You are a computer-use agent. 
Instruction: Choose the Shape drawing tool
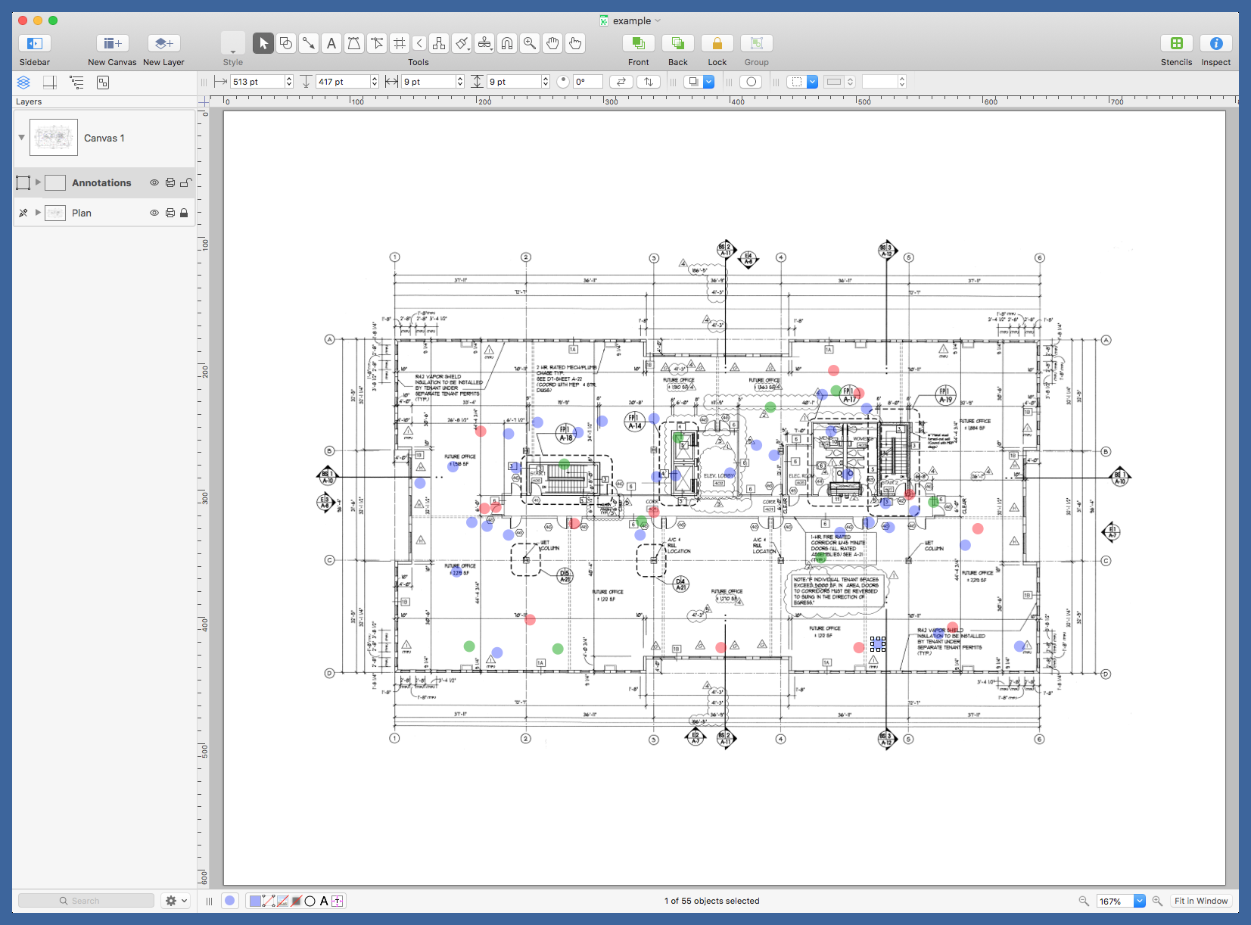coord(285,43)
